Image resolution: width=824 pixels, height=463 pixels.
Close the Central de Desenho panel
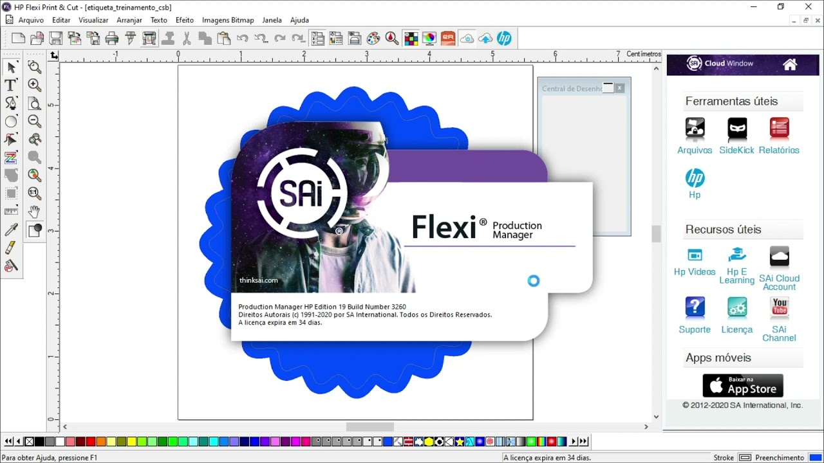tap(619, 88)
